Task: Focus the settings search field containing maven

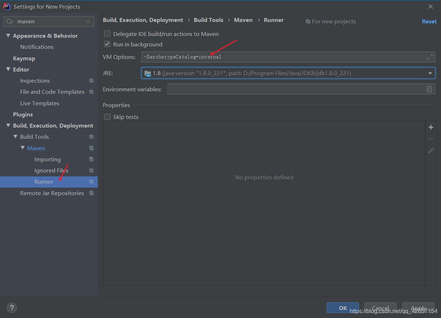Action: [x=49, y=22]
